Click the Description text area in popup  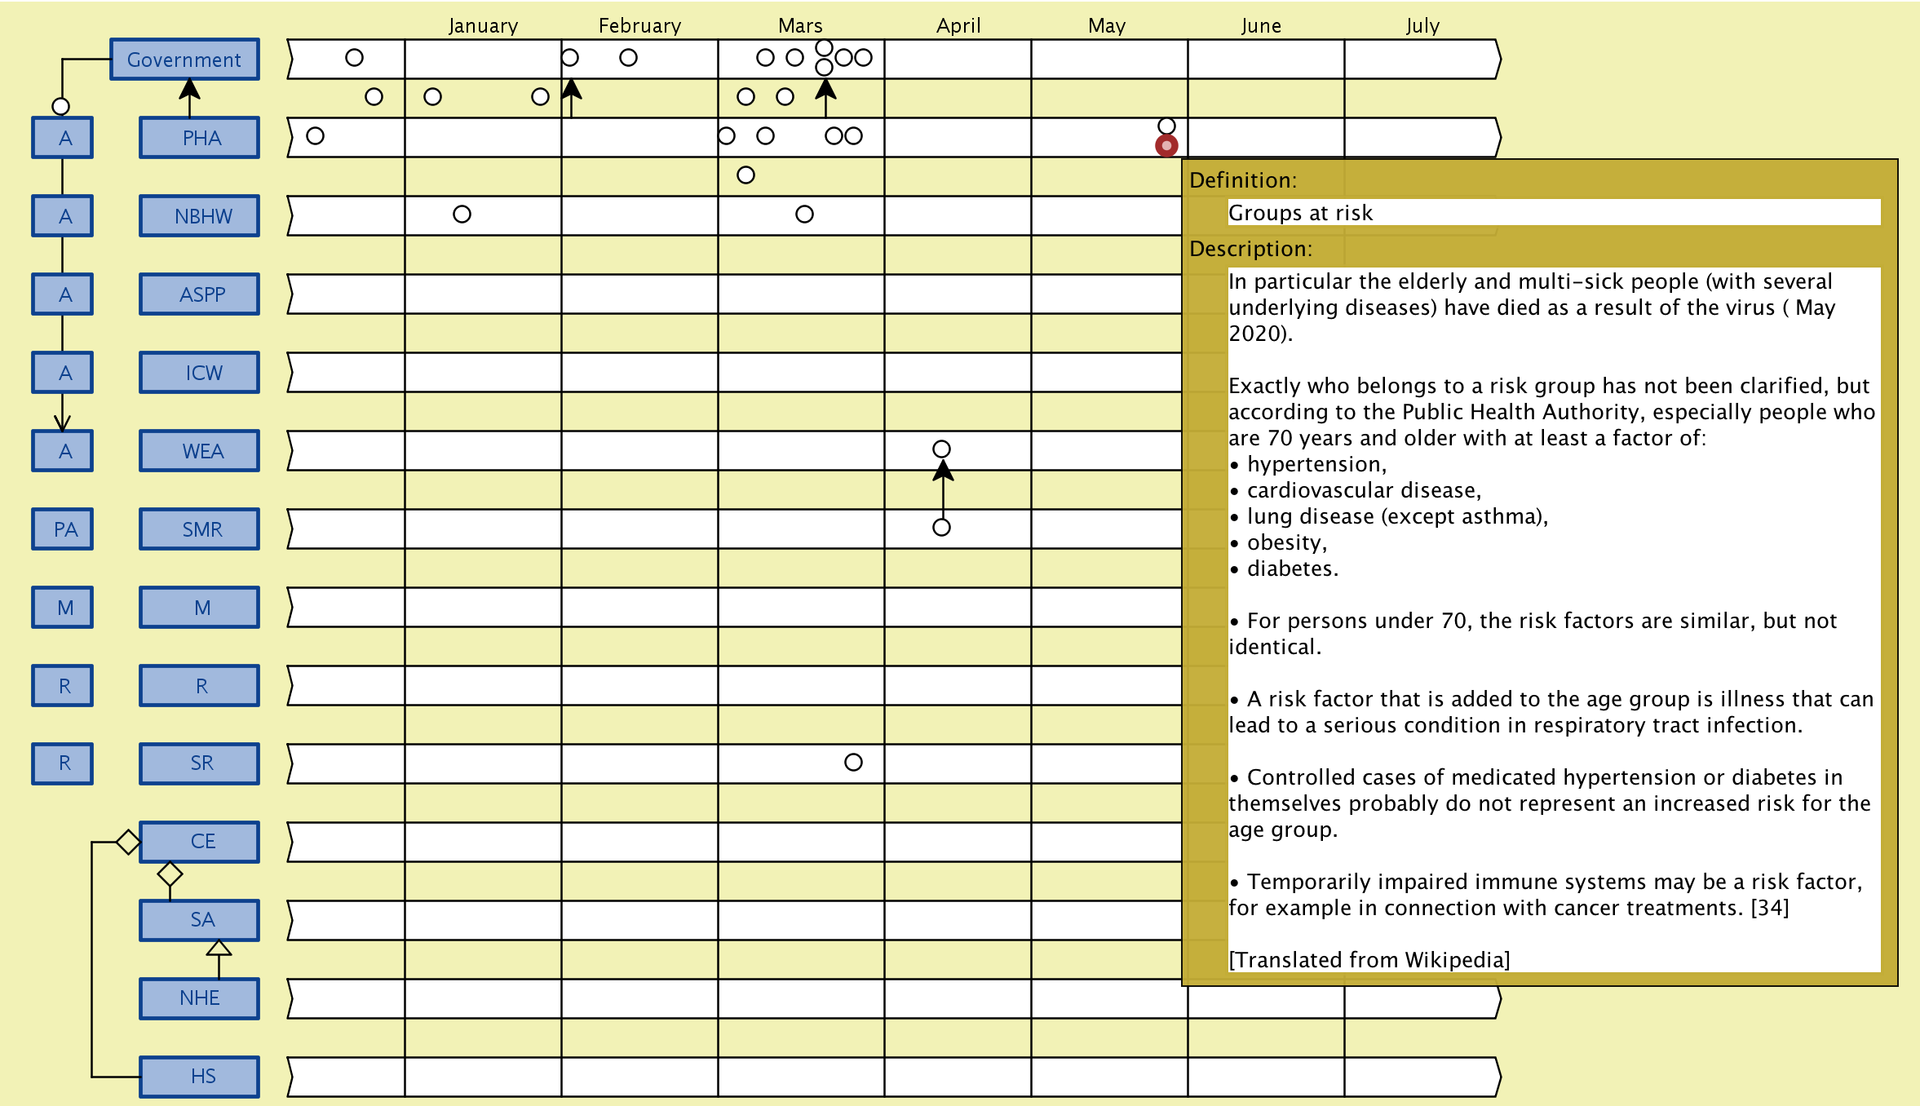1553,620
